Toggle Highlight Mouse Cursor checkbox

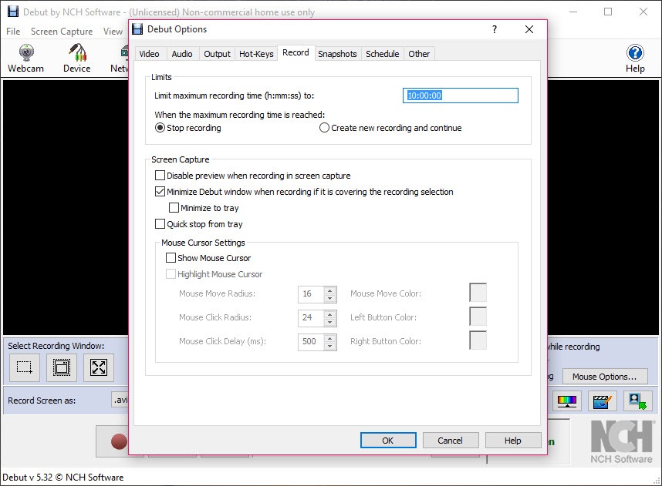pos(171,274)
